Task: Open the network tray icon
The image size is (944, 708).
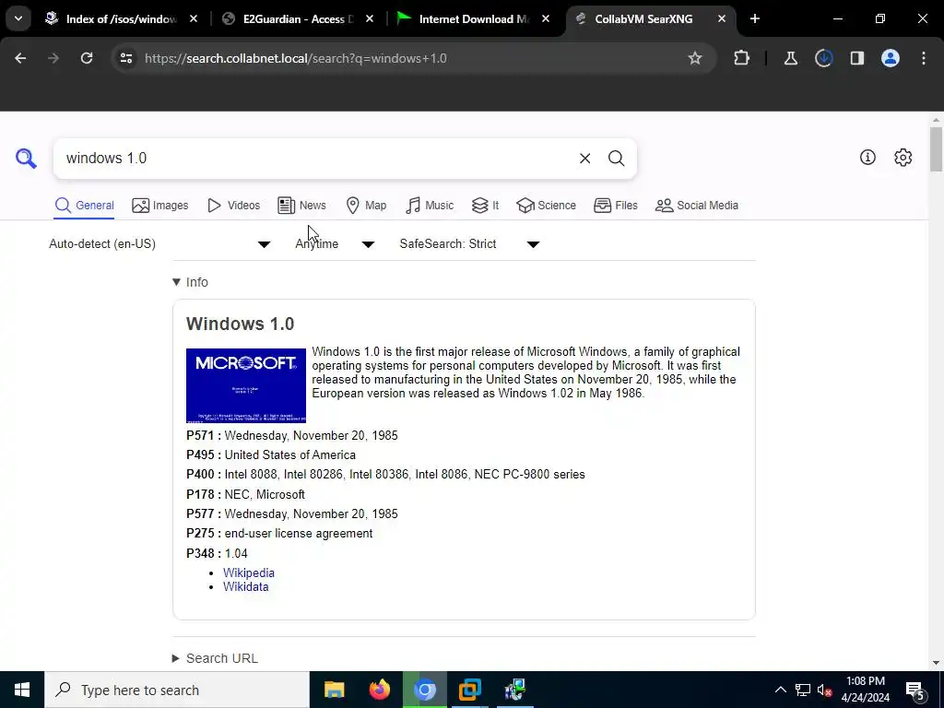Action: pos(803,690)
